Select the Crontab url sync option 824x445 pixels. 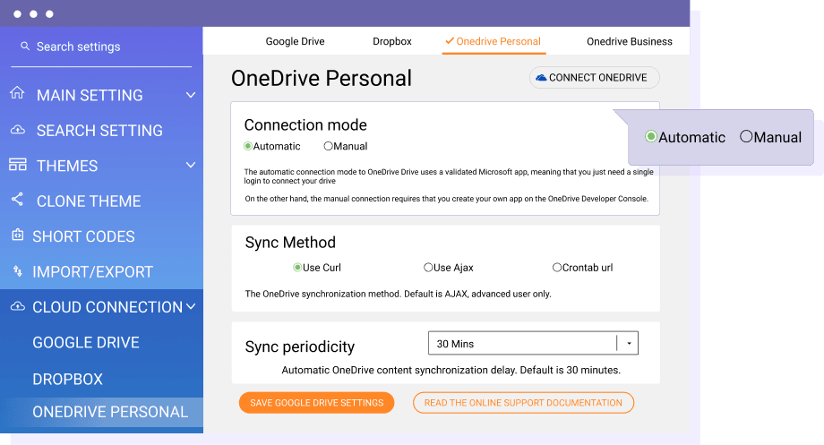click(557, 268)
